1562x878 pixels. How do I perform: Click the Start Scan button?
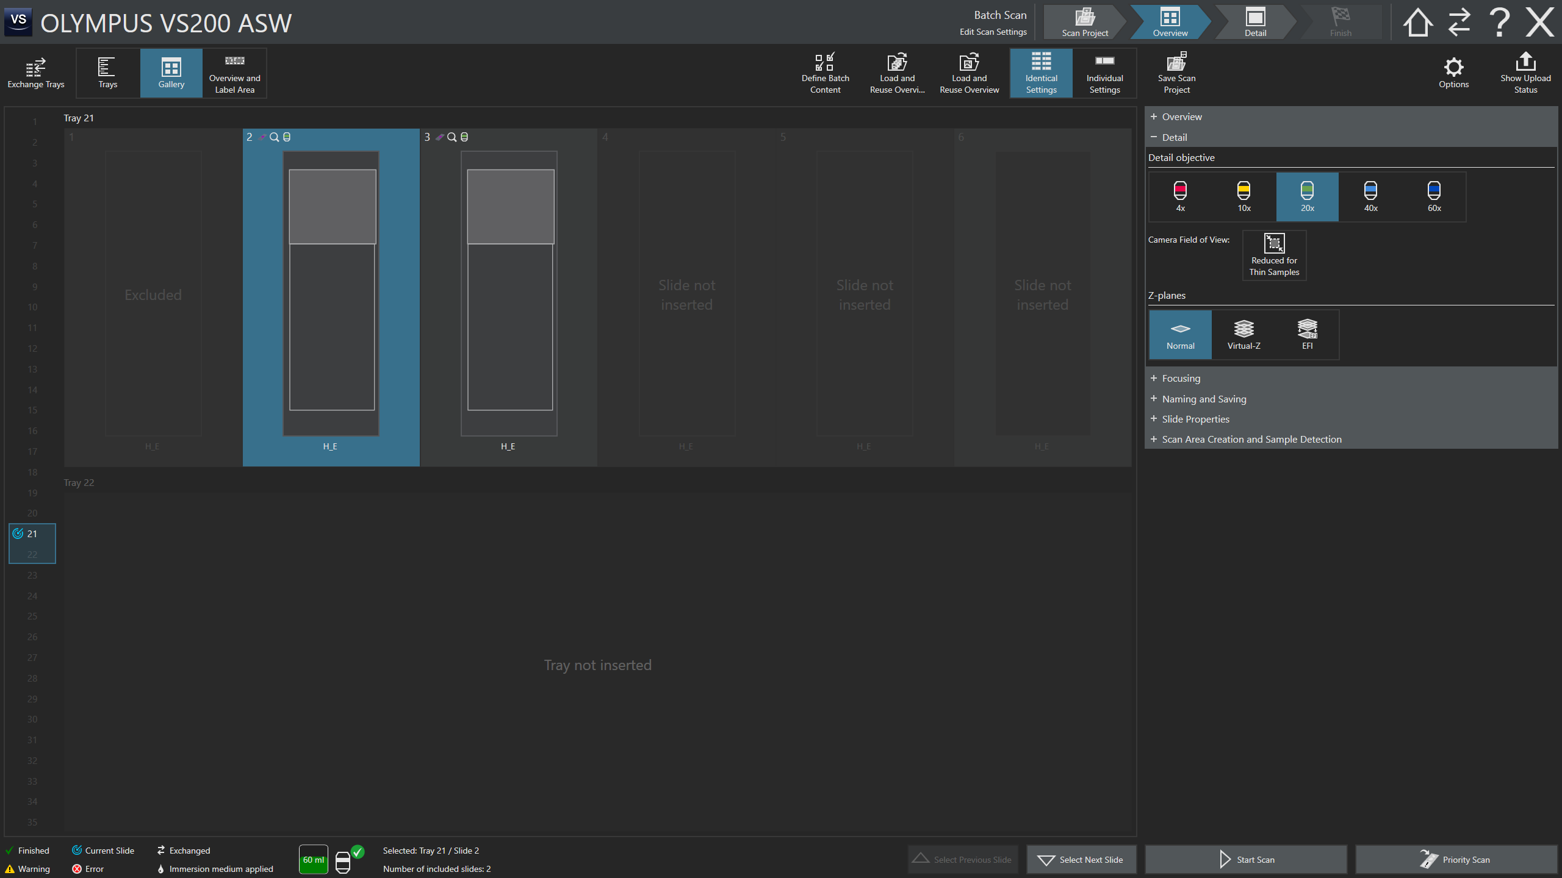pyautogui.click(x=1245, y=860)
